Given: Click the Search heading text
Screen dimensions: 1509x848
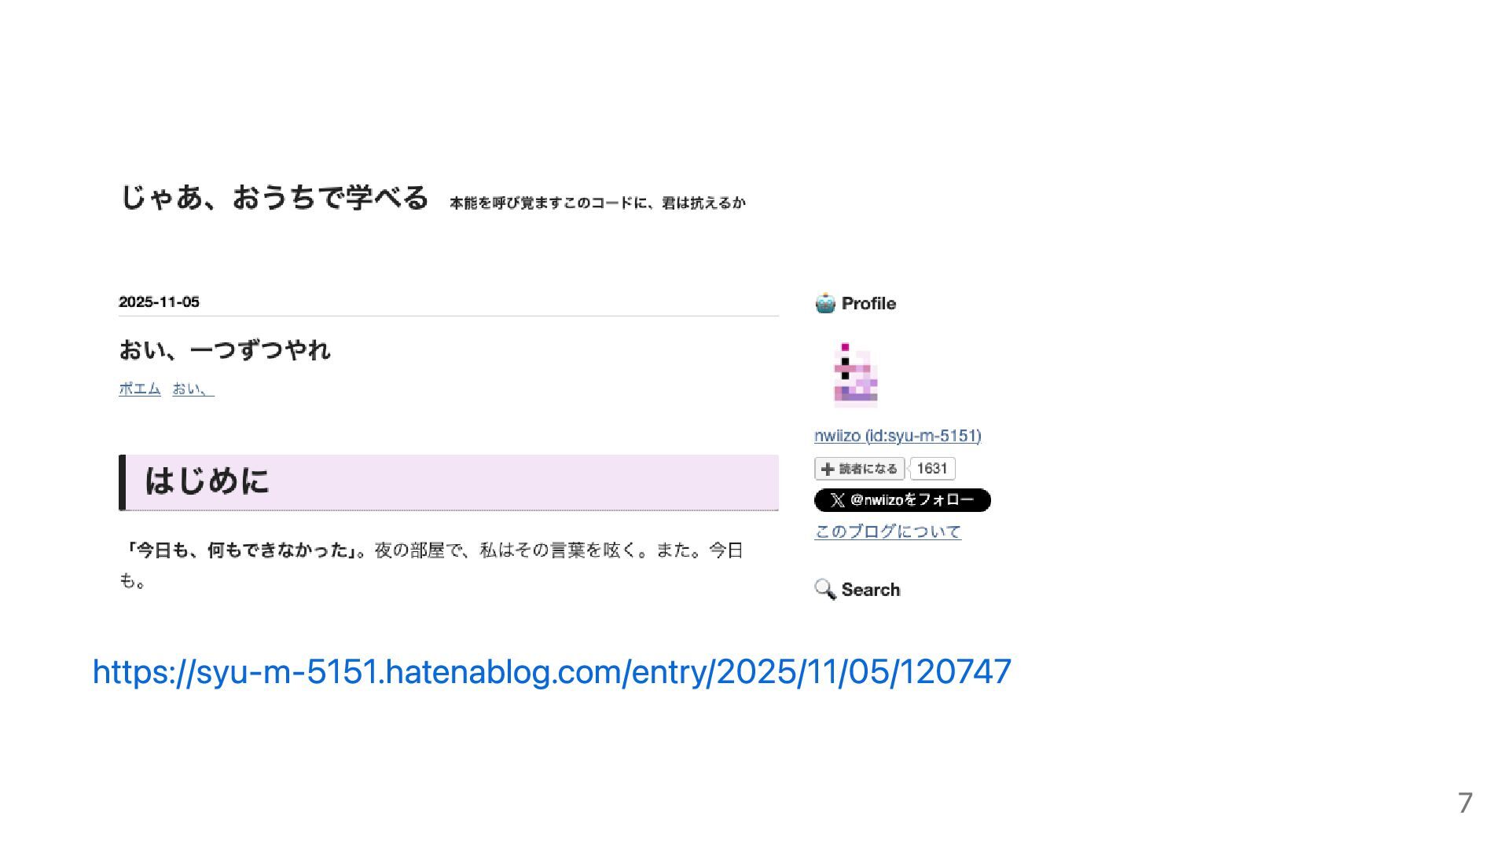Looking at the screenshot, I should 871,590.
